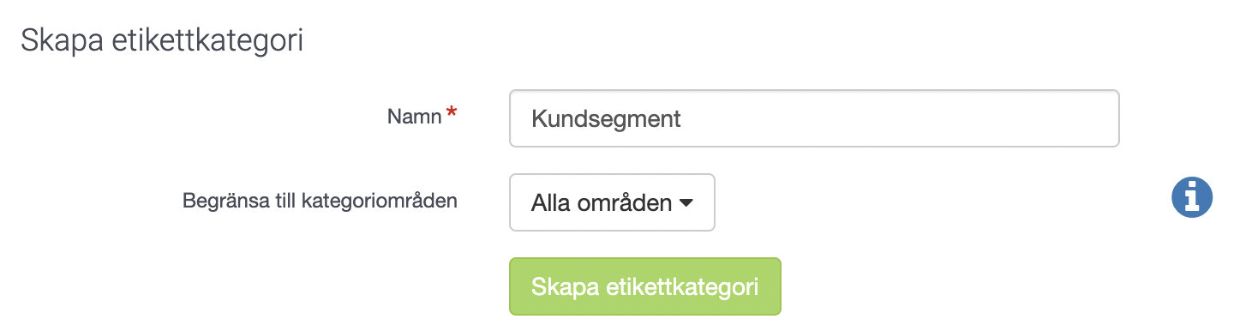Screen dimensions: 1234x331
Task: Click the Kundsegment text in the name field
Action: (x=606, y=118)
